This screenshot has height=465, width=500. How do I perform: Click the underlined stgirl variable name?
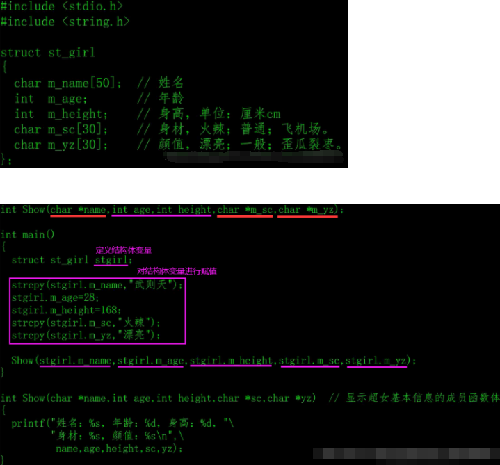click(x=111, y=260)
